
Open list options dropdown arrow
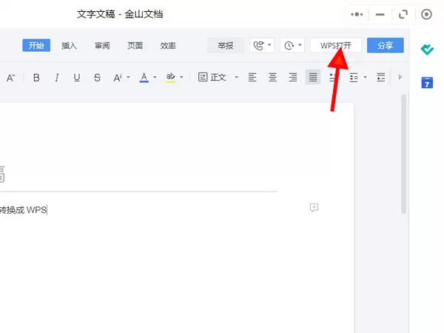click(365, 77)
